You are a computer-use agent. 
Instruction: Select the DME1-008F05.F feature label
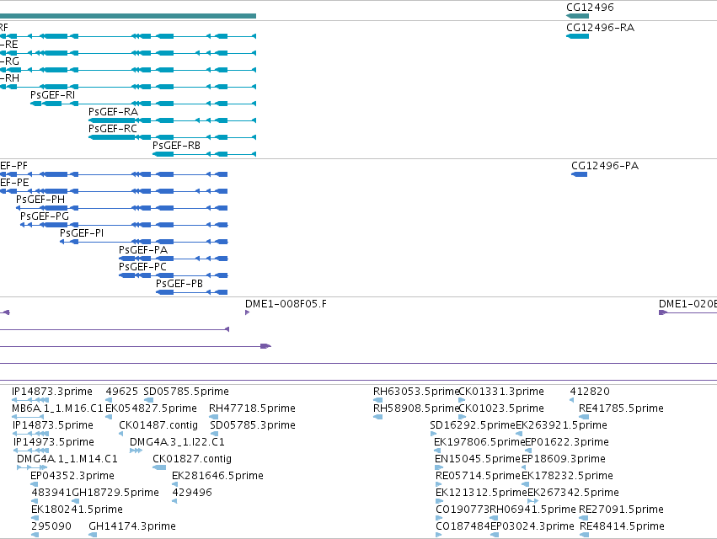pos(286,304)
